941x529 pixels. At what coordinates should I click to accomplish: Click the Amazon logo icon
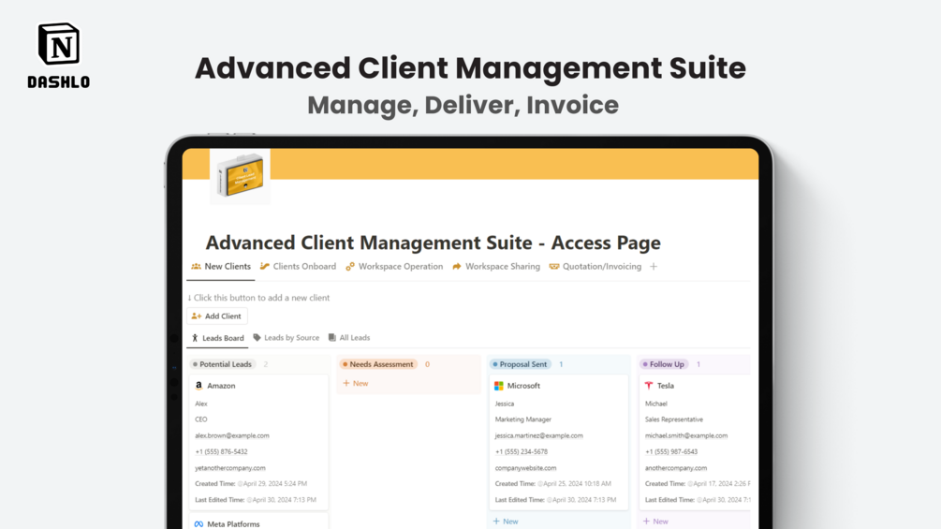(x=198, y=386)
